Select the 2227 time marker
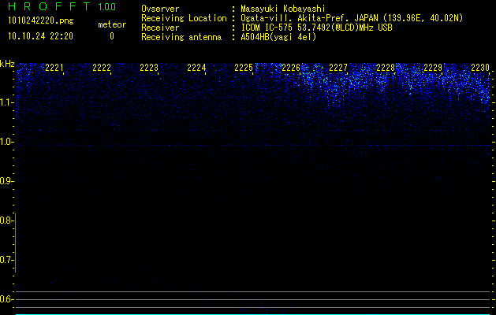496x315 pixels. (x=338, y=68)
